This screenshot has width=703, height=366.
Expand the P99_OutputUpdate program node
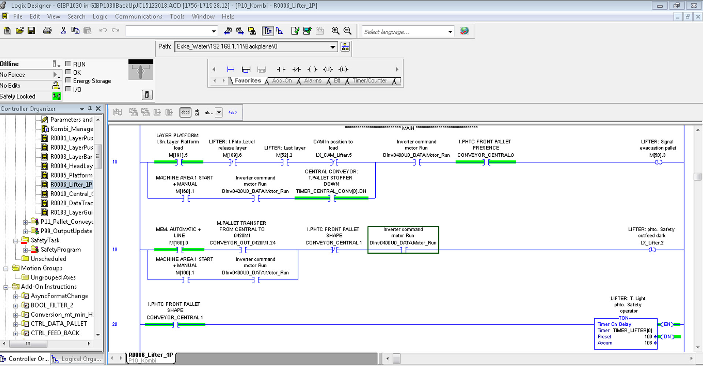tap(25, 231)
